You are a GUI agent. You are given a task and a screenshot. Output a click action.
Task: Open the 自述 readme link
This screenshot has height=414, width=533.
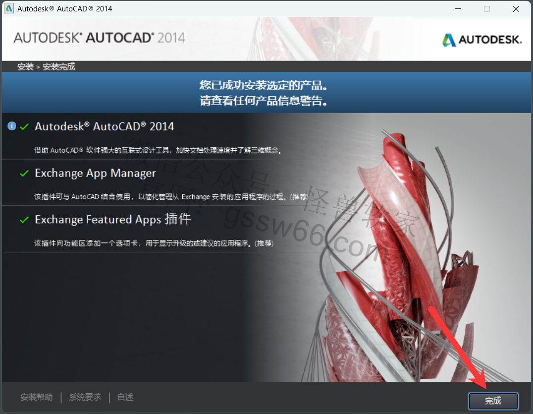(x=125, y=397)
